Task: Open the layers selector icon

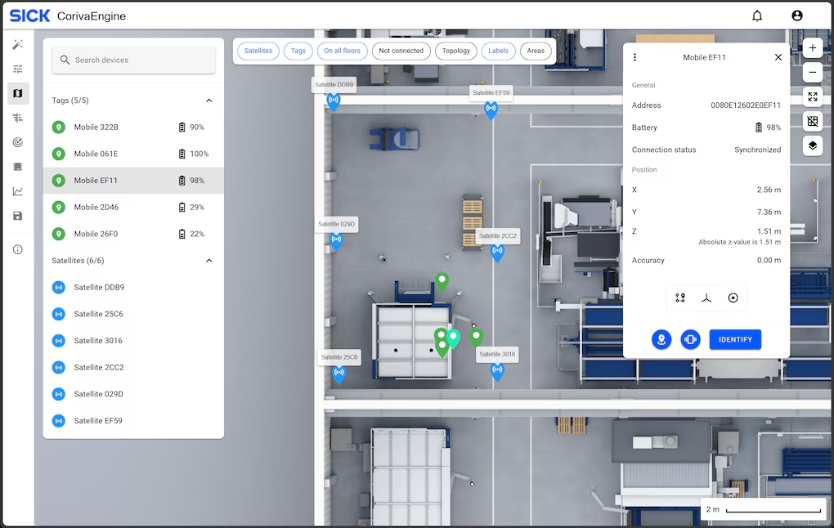Action: [812, 145]
